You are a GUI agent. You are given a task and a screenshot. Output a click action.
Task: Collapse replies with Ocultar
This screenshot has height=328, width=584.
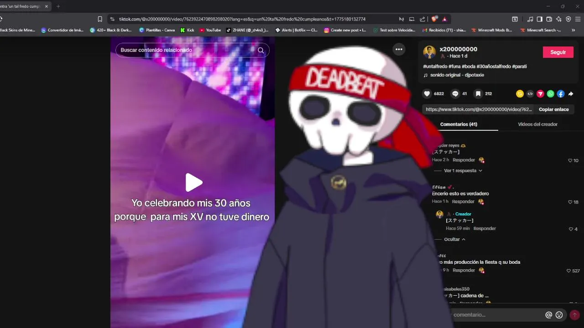455,240
